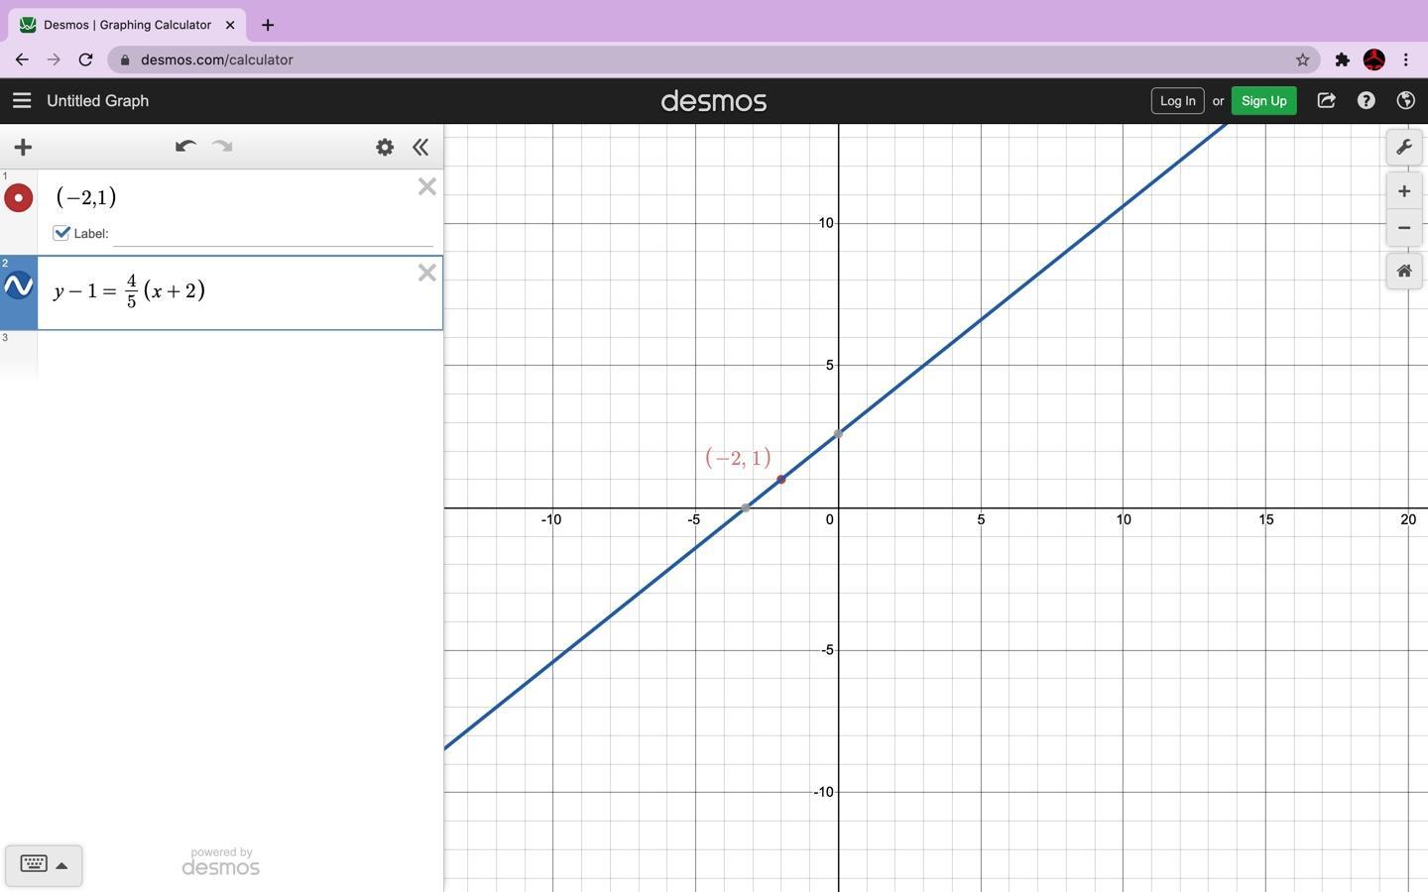
Task: Zoom out on the graph
Action: click(x=1404, y=228)
